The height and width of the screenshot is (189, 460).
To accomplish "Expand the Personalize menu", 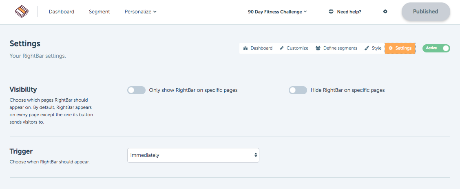I will [141, 12].
